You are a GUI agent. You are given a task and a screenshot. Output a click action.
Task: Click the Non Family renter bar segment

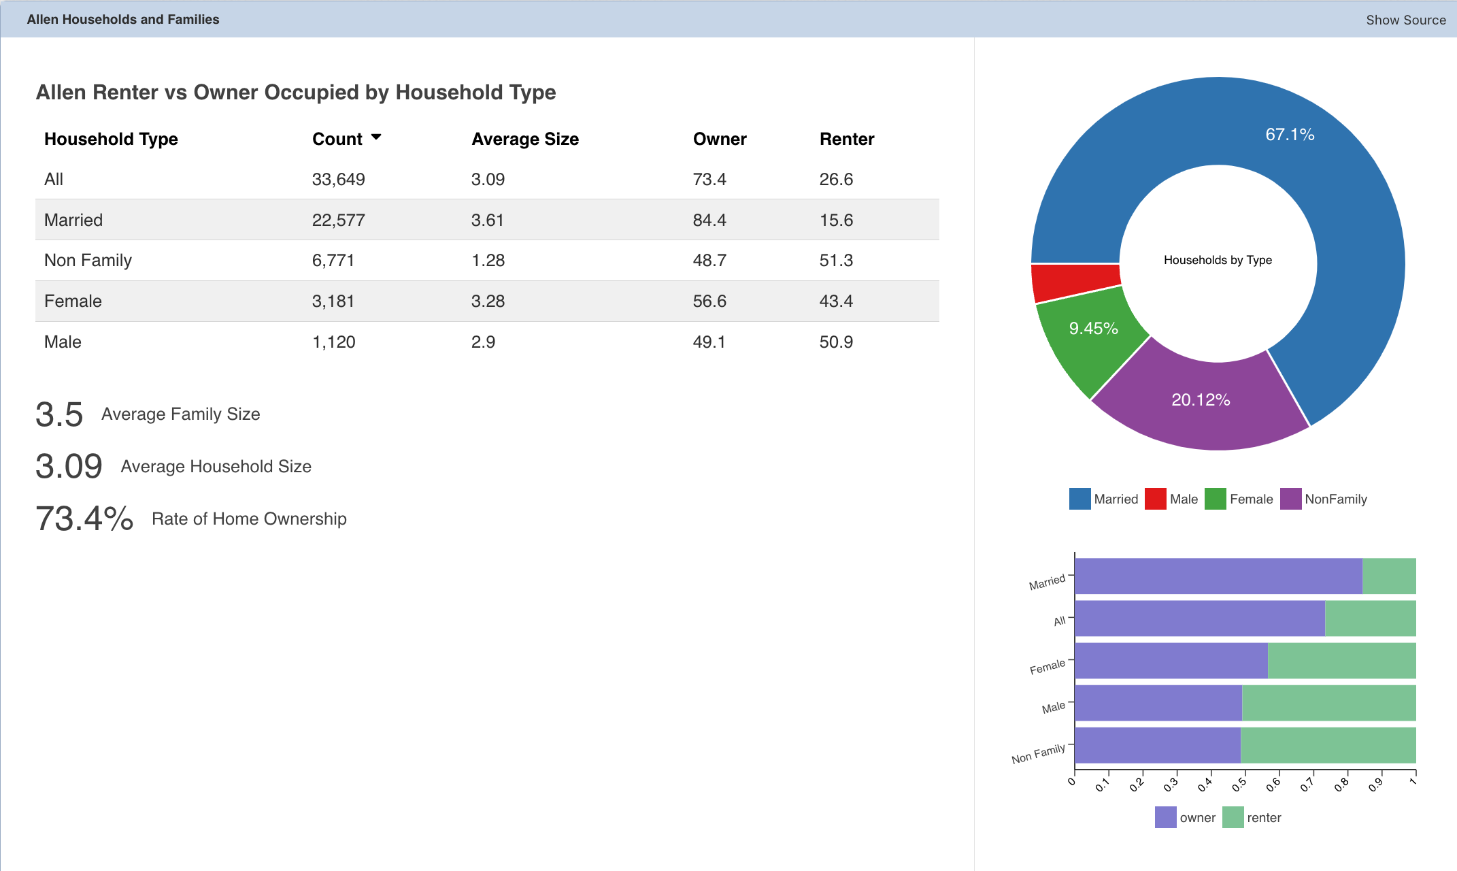point(1328,745)
